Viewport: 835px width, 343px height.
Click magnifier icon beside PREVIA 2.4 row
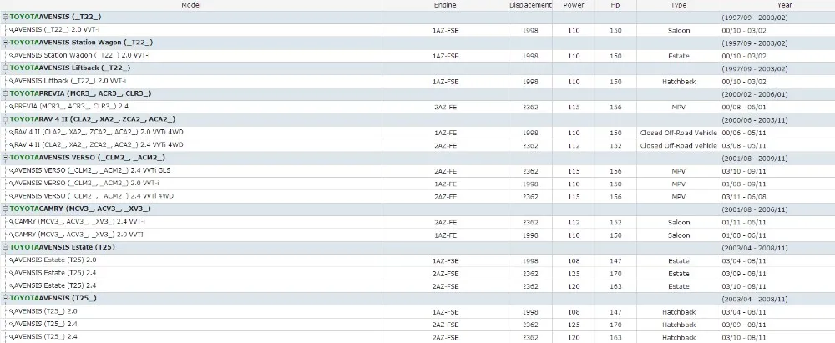click(12, 107)
